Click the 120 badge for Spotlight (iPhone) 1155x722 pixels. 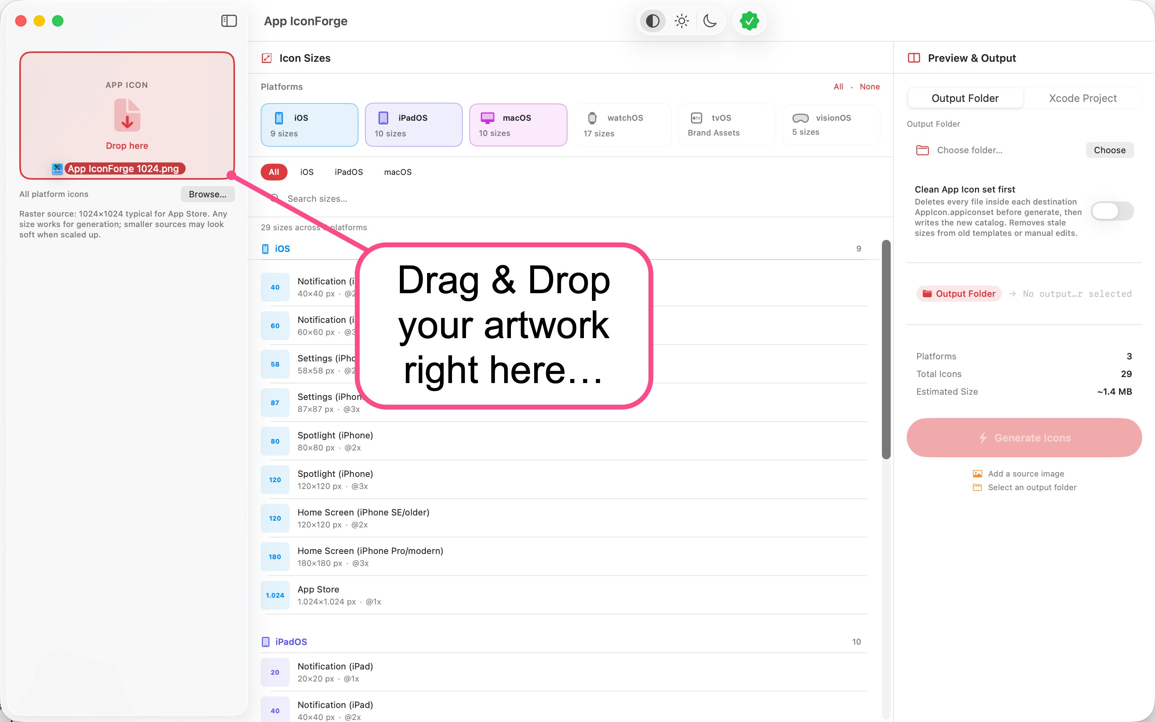[275, 480]
